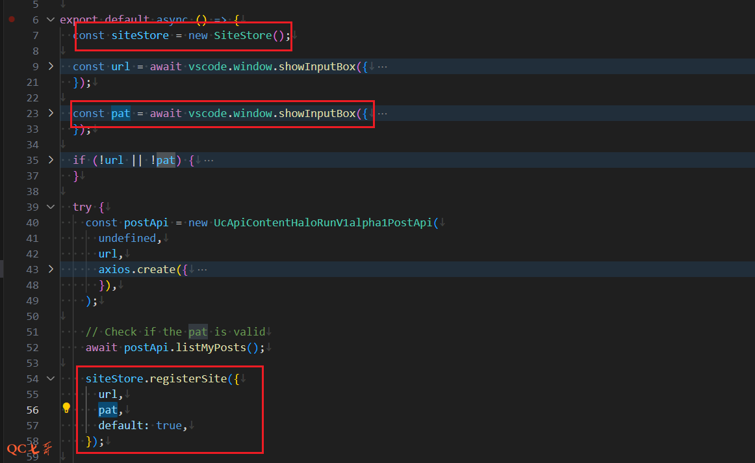Collapse the try block on line 39
The image size is (755, 463).
(51, 207)
